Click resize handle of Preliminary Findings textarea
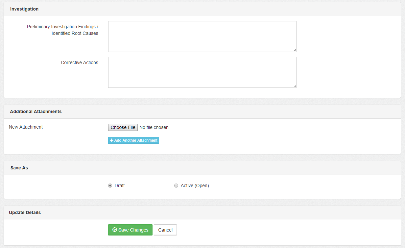 295,50
